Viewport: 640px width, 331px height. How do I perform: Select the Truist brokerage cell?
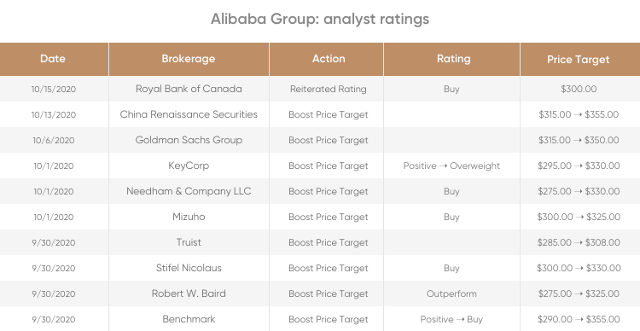[189, 242]
